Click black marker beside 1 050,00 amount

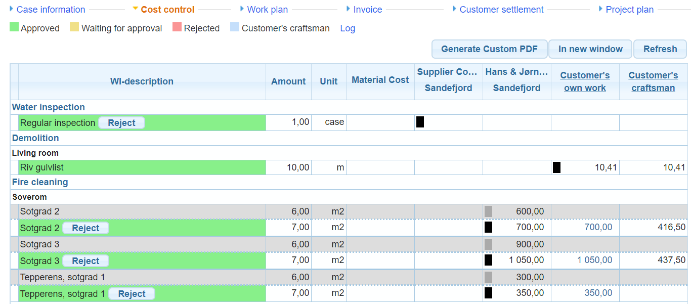click(x=488, y=260)
